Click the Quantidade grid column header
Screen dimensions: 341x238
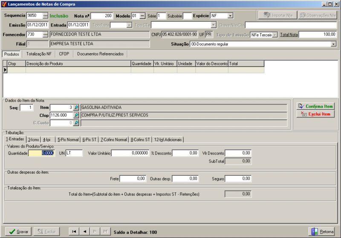click(142, 64)
